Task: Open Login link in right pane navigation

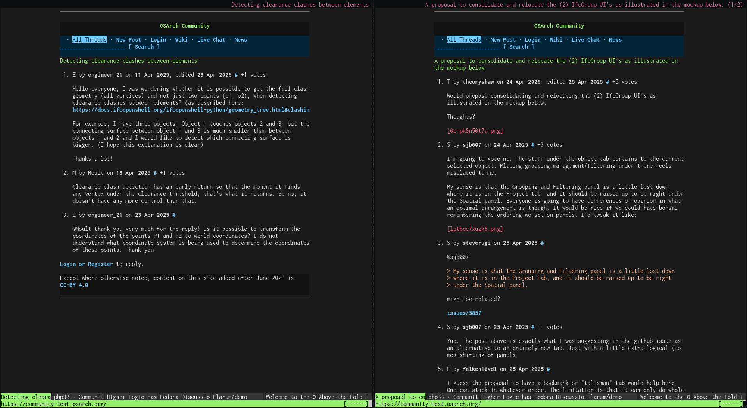Action: (x=533, y=40)
